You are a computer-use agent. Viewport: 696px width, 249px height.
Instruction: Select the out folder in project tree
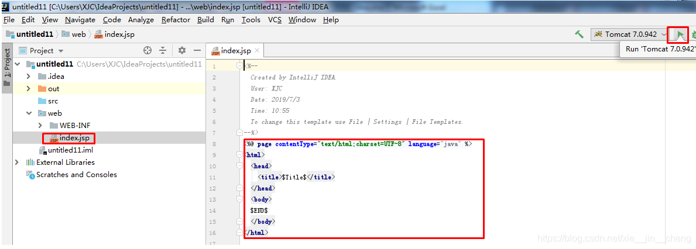(x=49, y=89)
